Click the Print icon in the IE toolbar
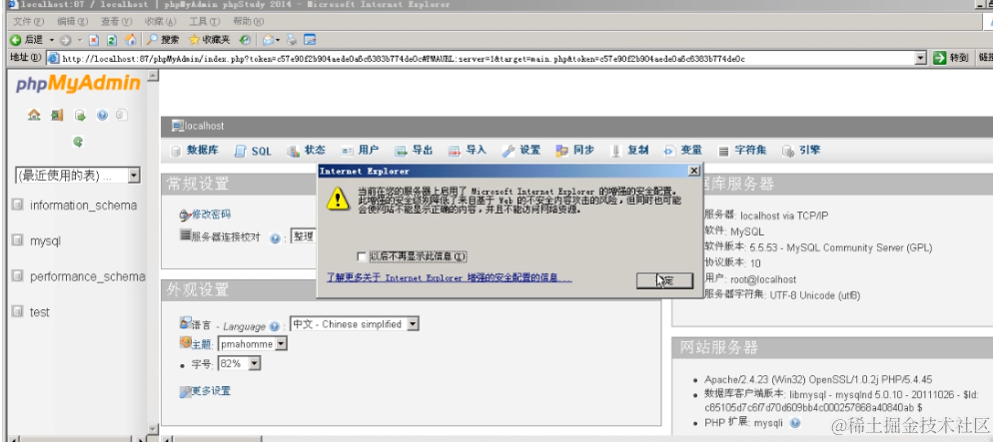Image resolution: width=997 pixels, height=442 pixels. pos(292,40)
